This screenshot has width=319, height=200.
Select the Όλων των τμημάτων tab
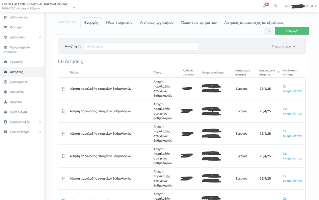tap(199, 22)
